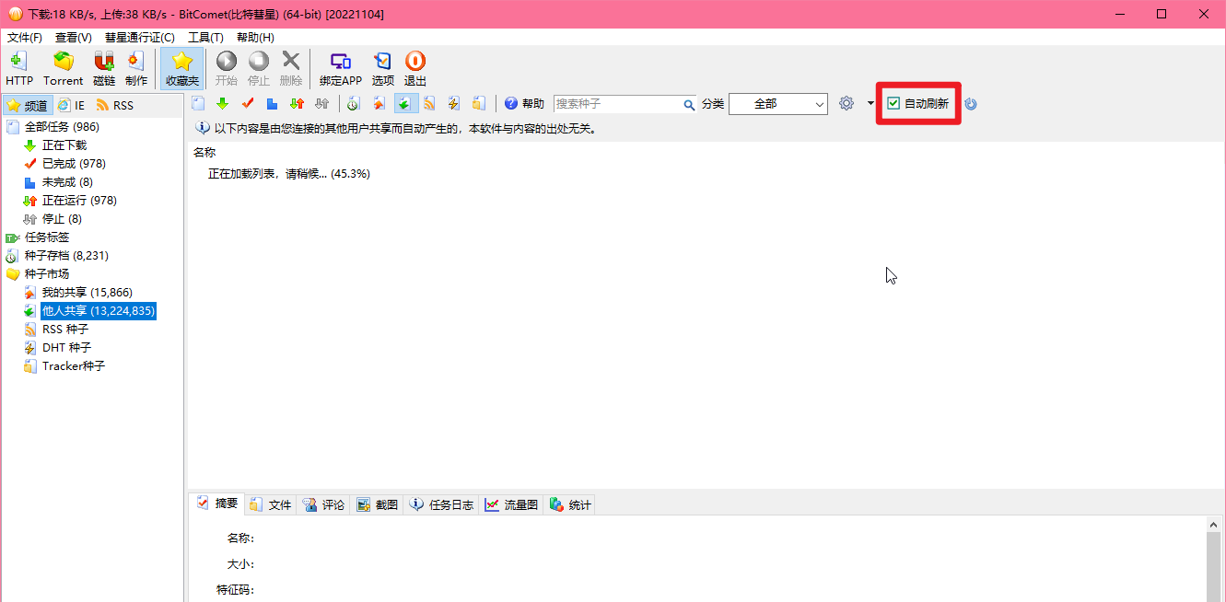Click the 磁链 magnet link icon
The image size is (1226, 602).
(104, 69)
